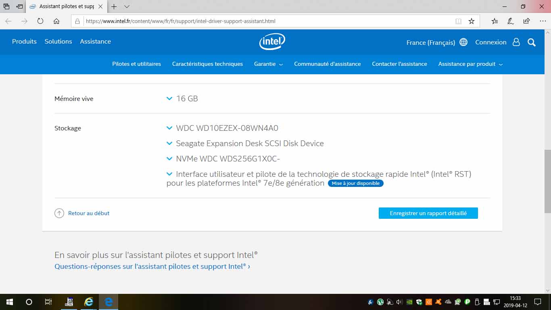
Task: Open the Windows Start menu
Action: click(x=10, y=302)
